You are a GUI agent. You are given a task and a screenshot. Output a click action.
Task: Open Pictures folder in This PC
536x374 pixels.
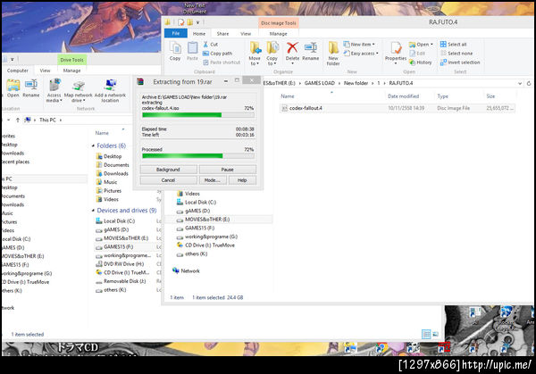pos(109,191)
